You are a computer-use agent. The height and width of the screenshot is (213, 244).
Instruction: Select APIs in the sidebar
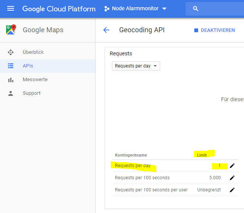point(28,66)
